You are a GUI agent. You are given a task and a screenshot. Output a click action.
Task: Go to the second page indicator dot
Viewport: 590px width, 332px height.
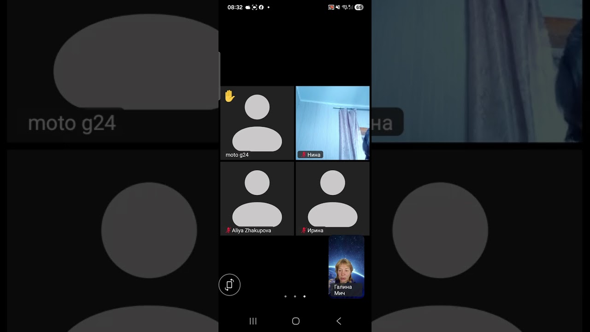[295, 296]
